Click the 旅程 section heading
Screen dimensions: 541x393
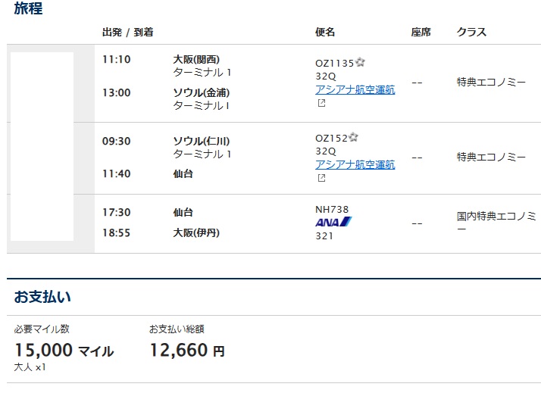coord(28,8)
